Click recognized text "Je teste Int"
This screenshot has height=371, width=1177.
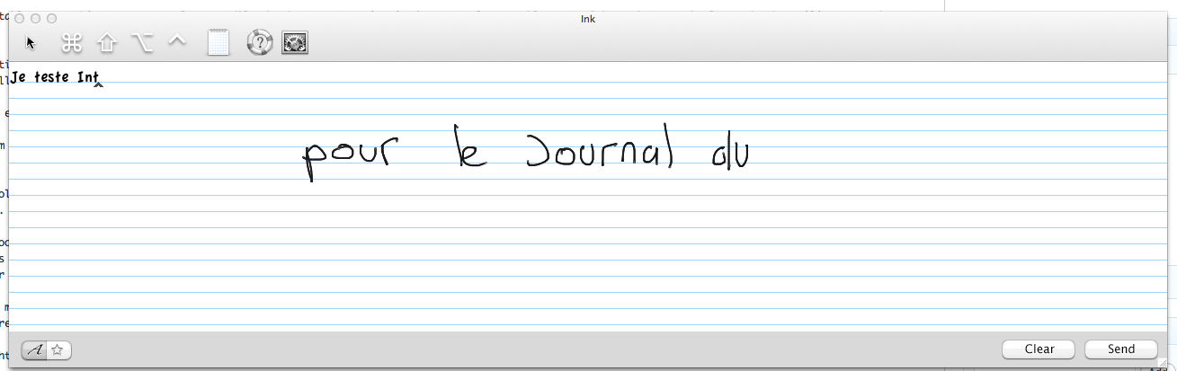point(55,78)
